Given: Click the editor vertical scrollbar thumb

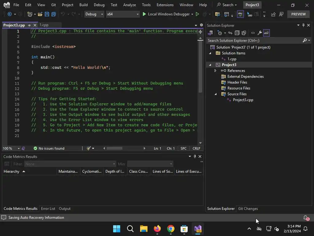Looking at the screenshot, I should pyautogui.click(x=200, y=66).
